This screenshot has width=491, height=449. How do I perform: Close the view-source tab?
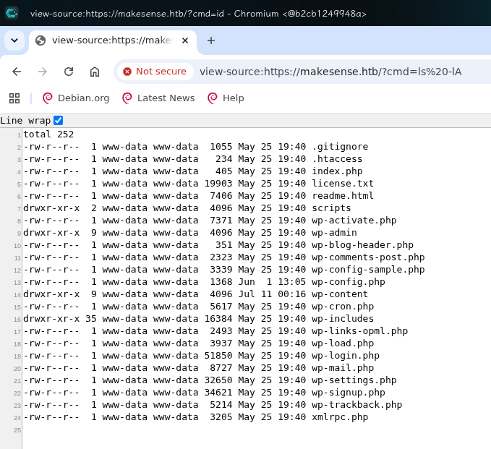(185, 40)
